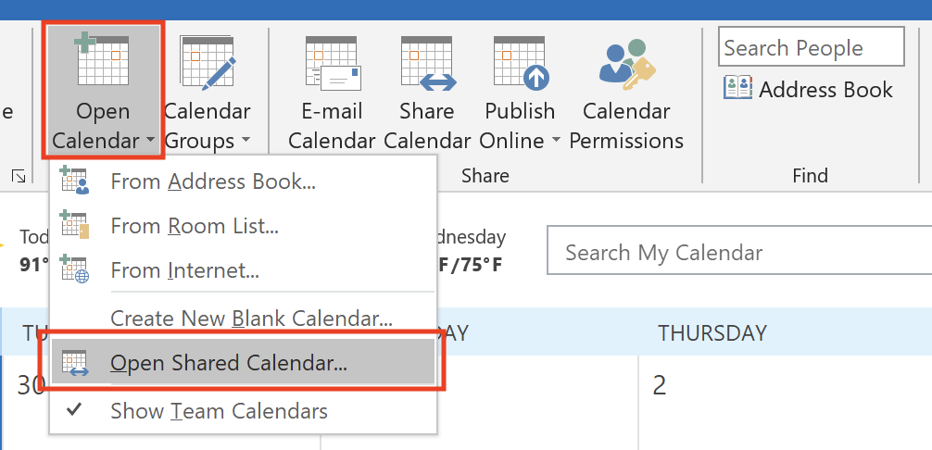Image resolution: width=932 pixels, height=450 pixels.
Task: Click the Open Shared Calendar menu icon
Action: point(74,362)
